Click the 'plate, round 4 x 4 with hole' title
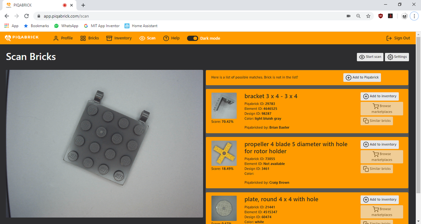Screen dimensions: 421x224 click(281, 199)
